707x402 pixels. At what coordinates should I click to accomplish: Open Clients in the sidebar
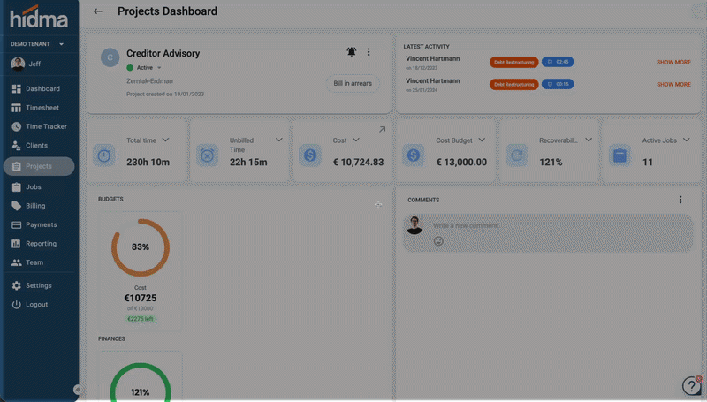[39, 146]
